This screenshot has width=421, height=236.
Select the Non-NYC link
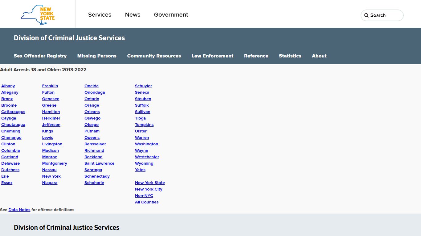(x=144, y=196)
